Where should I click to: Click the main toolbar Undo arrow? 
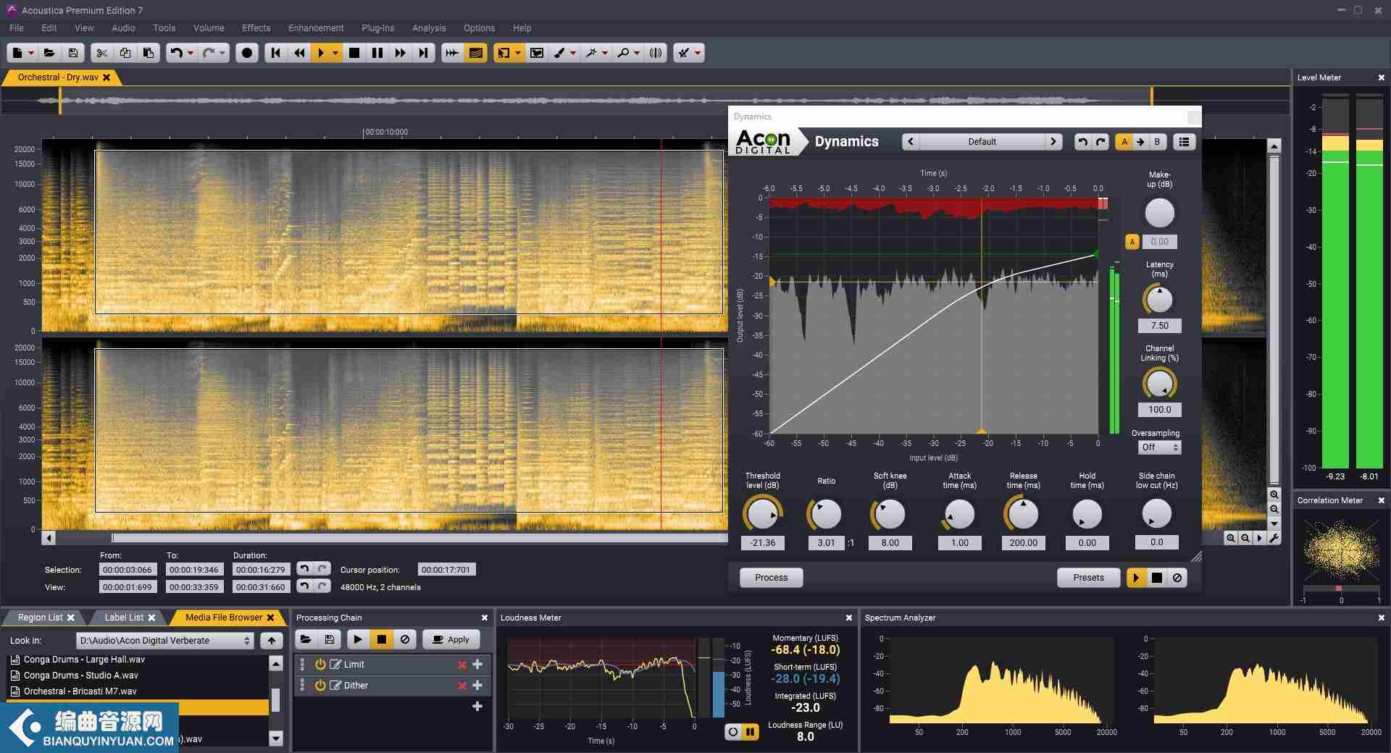click(x=175, y=53)
